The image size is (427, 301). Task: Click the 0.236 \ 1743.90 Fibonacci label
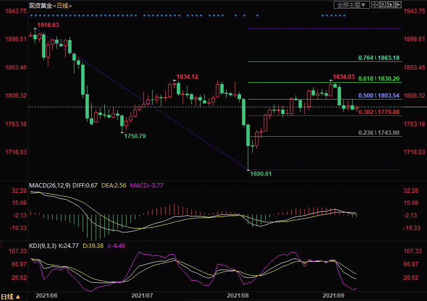pos(379,133)
